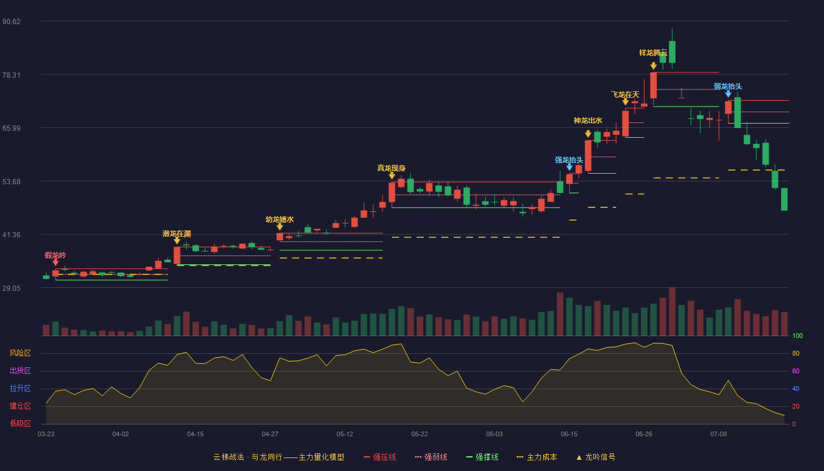Select the blue 弱龙抬头 signal arrow

[728, 94]
